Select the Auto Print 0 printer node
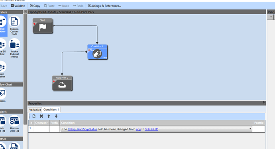Image resolution: width=275 pixels, height=149 pixels. click(x=62, y=83)
